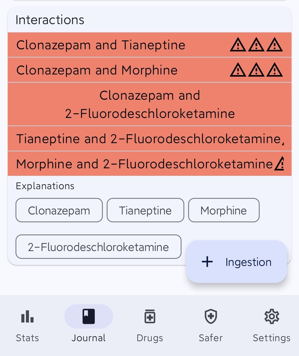Open the Safer shield icon
The height and width of the screenshot is (356, 299).
coord(211,316)
